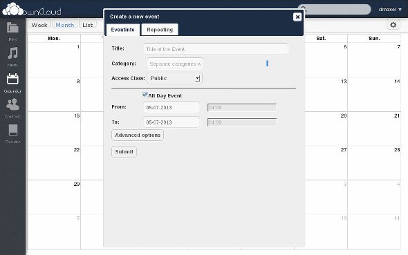The image size is (408, 255).
Task: Click day 28 in Sunday column
Action: click(374, 162)
